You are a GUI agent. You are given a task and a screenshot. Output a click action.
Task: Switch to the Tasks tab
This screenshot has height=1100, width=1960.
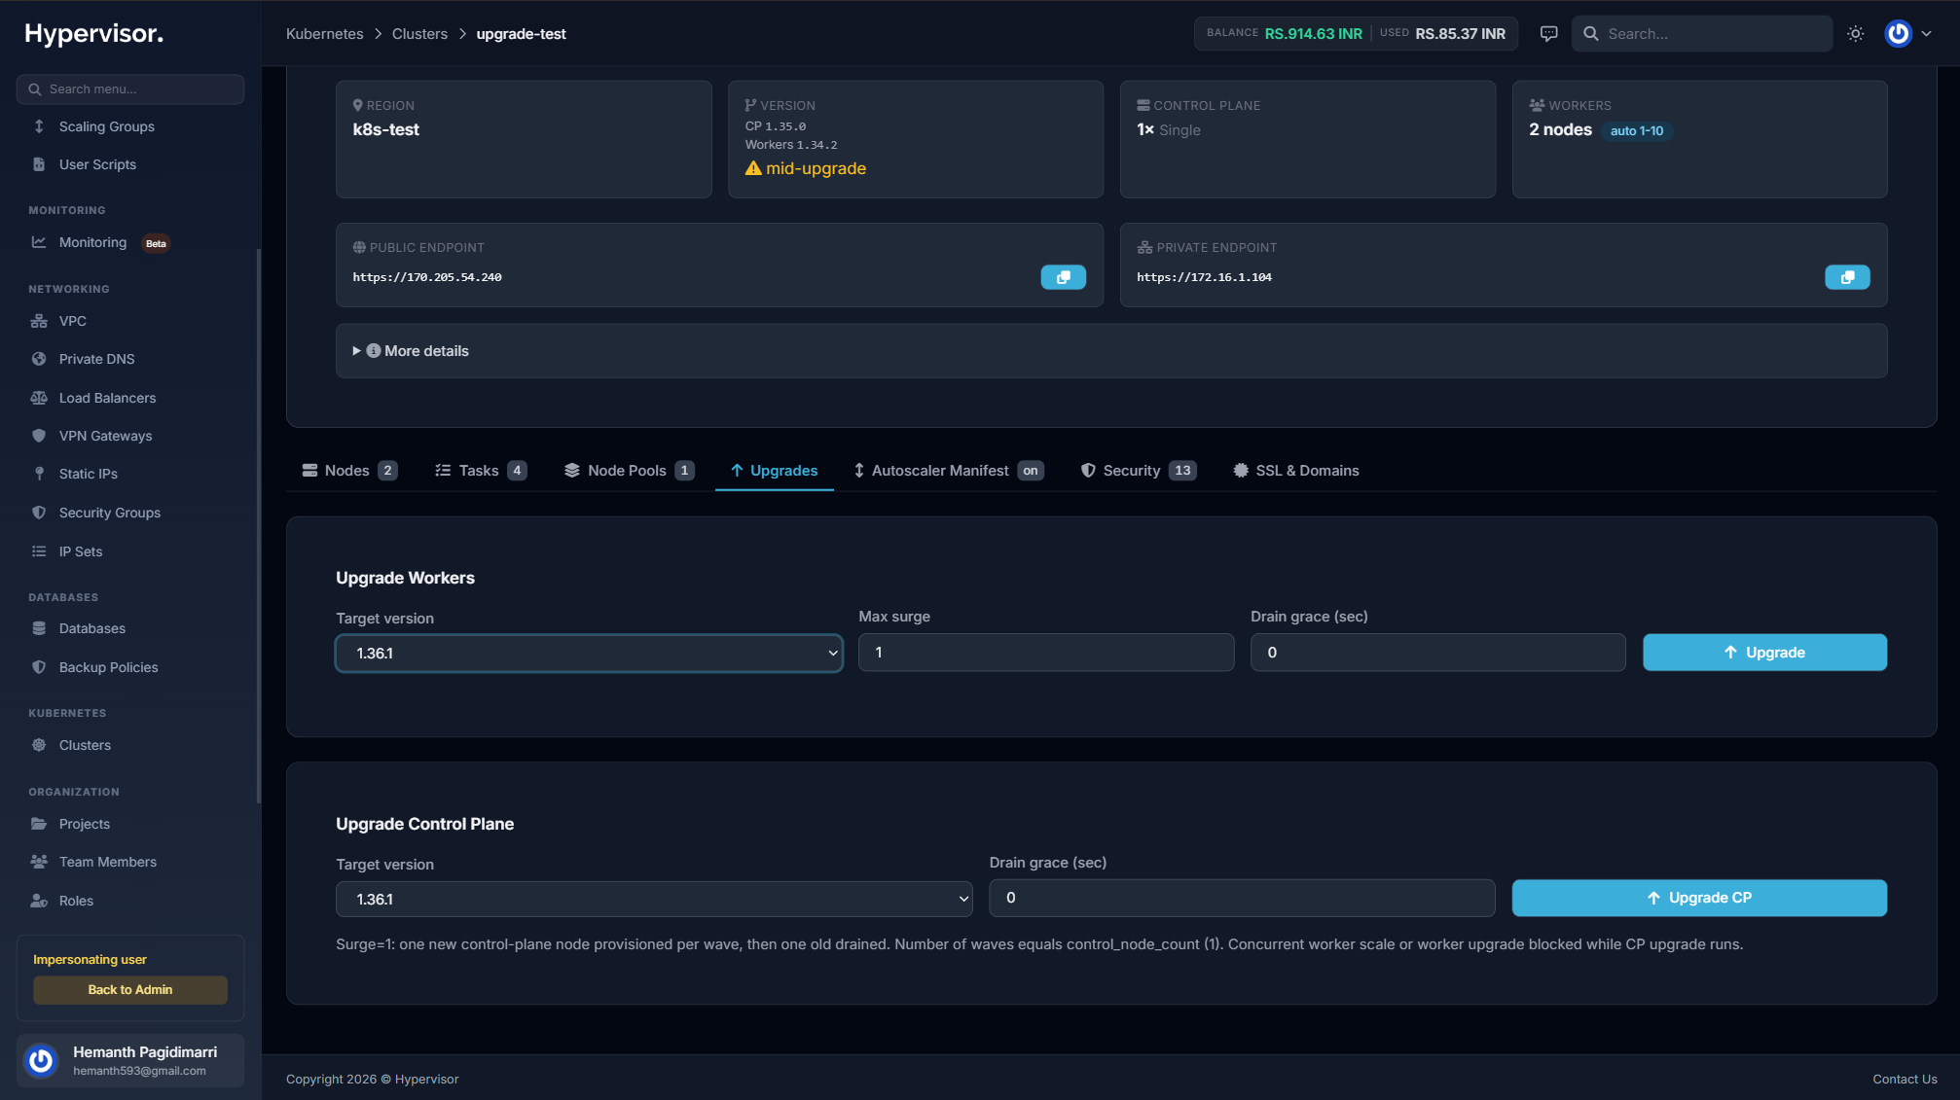coord(481,471)
